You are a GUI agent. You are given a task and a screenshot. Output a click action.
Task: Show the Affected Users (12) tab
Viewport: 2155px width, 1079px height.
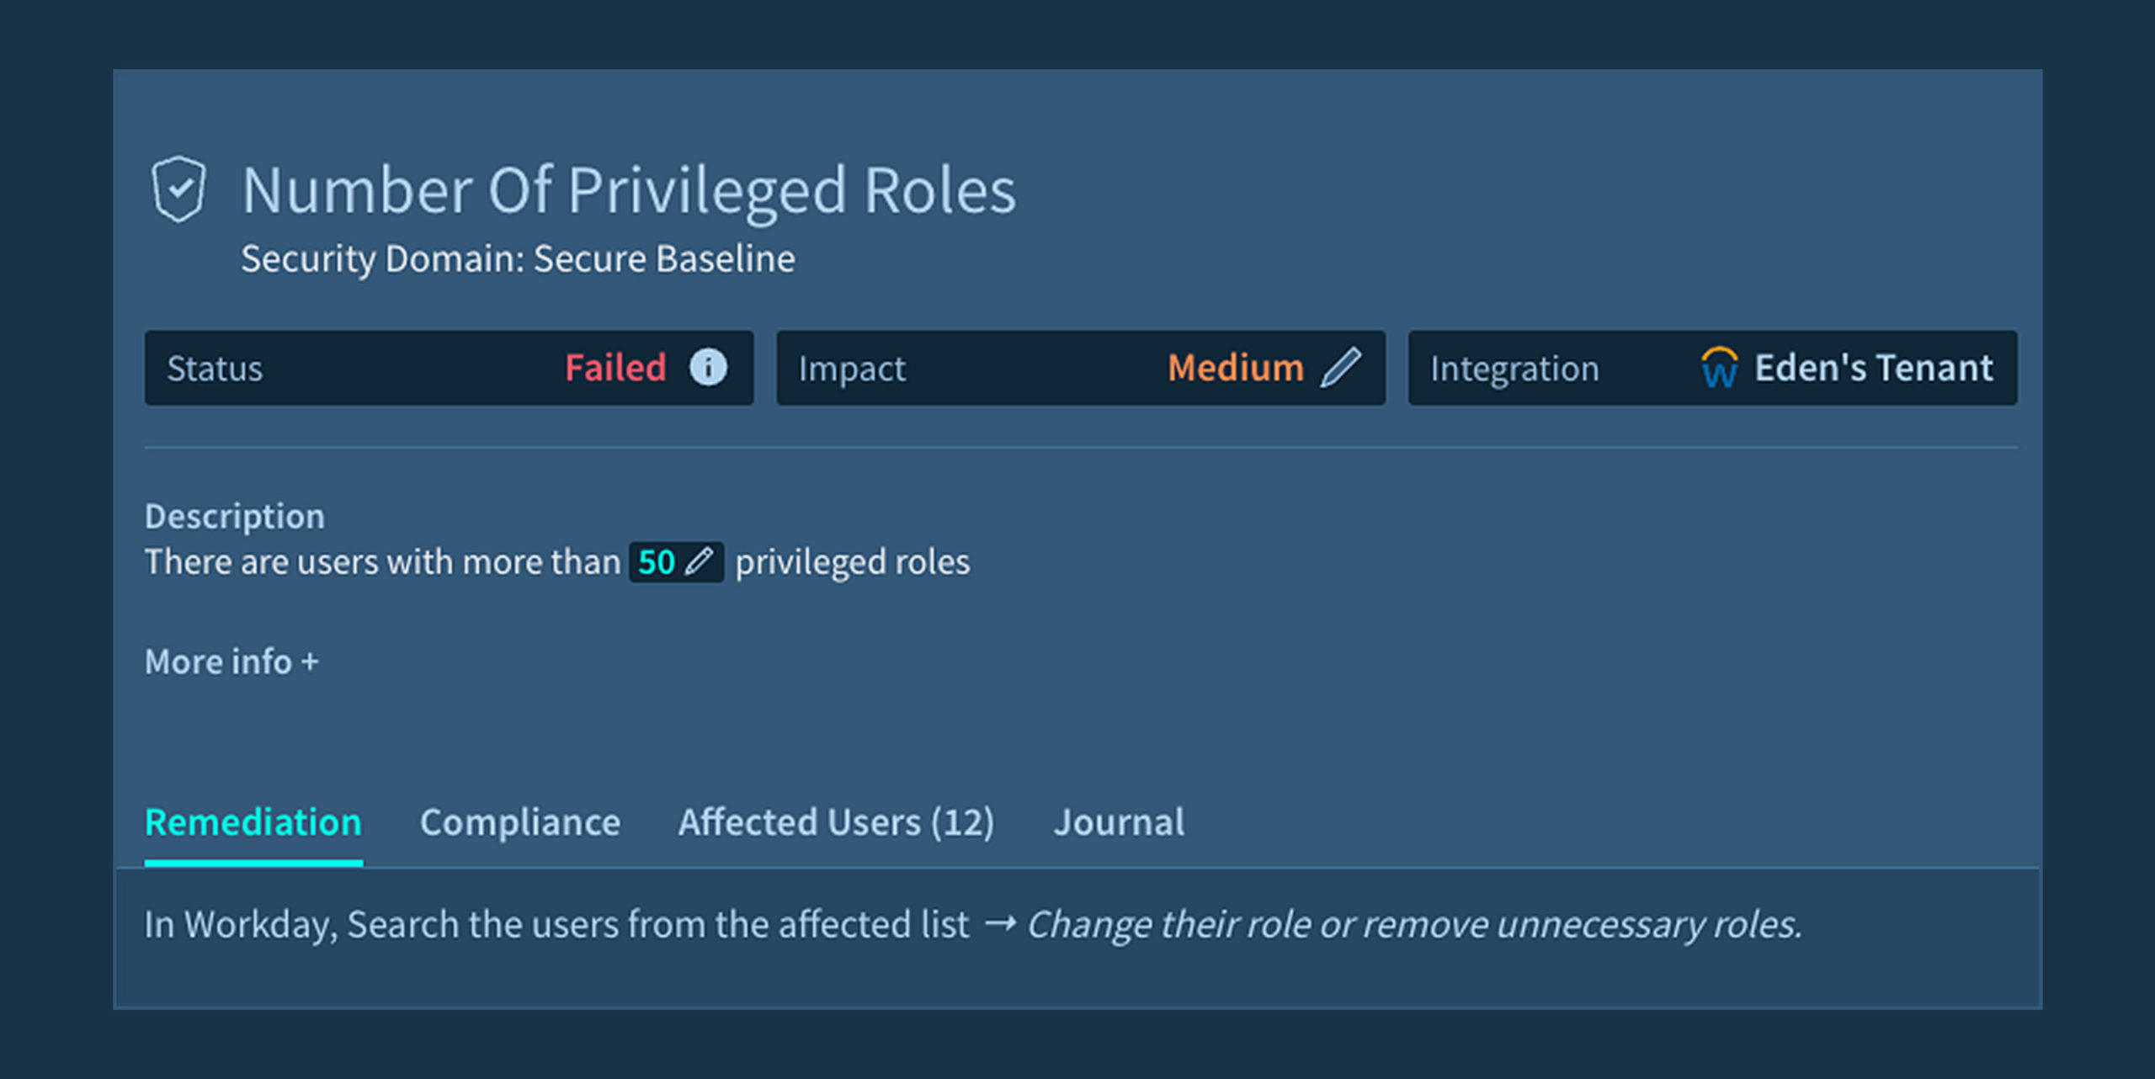click(x=836, y=822)
